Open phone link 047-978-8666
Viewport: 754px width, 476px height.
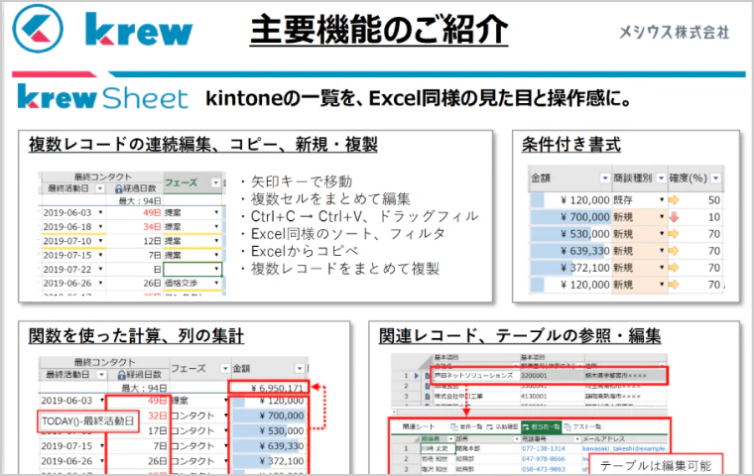coord(544,459)
